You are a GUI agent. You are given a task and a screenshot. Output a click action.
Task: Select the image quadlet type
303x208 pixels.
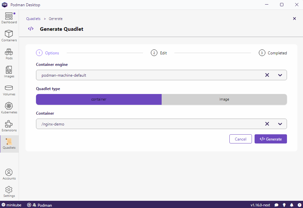[224, 99]
